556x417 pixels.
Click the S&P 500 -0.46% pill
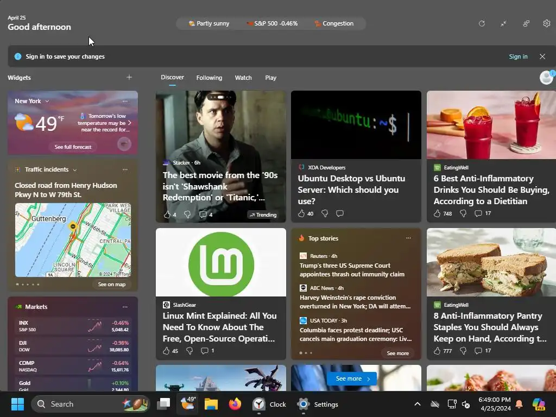point(273,23)
